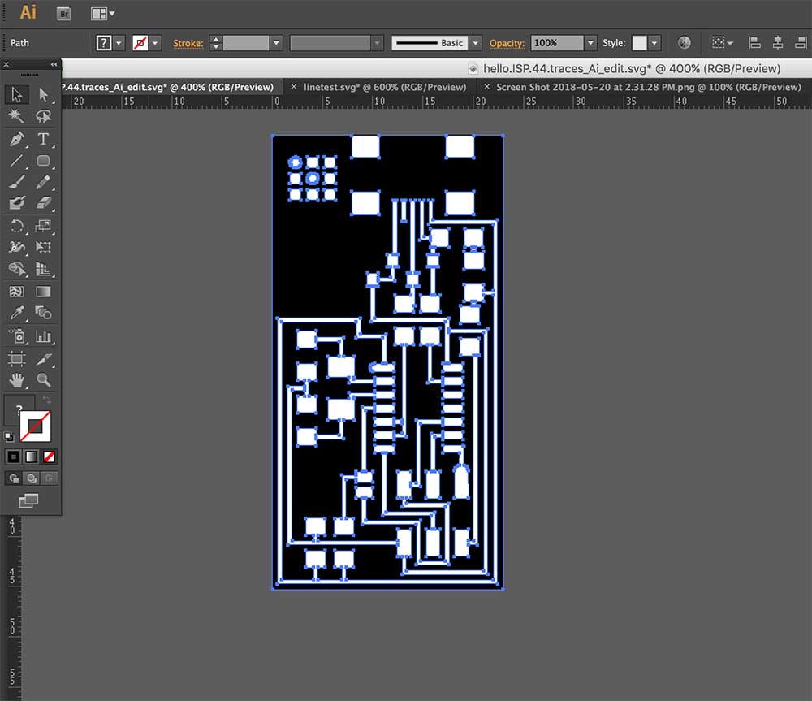812x701 pixels.
Task: Activate the Type tool
Action: pyautogui.click(x=44, y=139)
